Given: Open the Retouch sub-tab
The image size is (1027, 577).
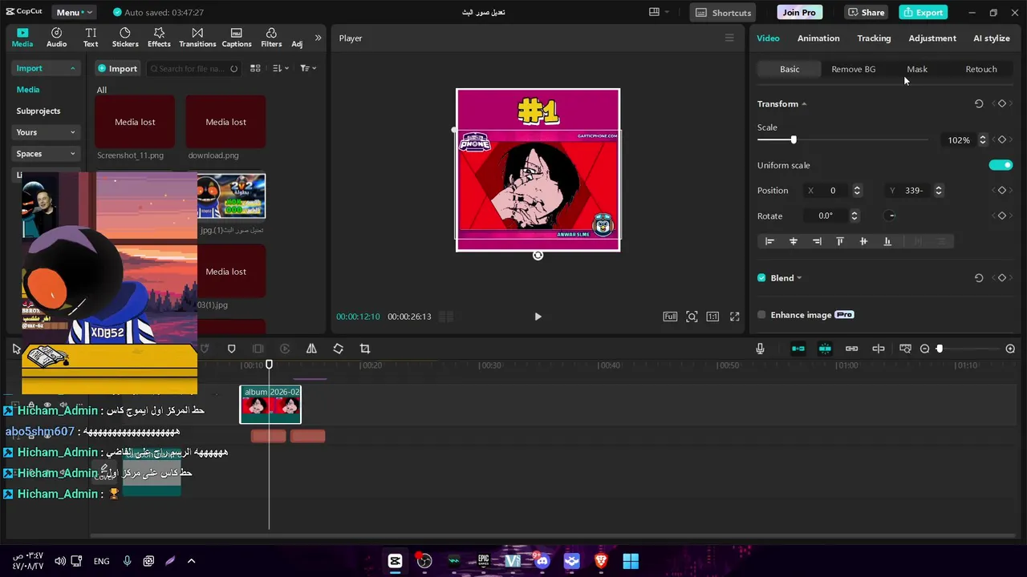Looking at the screenshot, I should coord(980,69).
